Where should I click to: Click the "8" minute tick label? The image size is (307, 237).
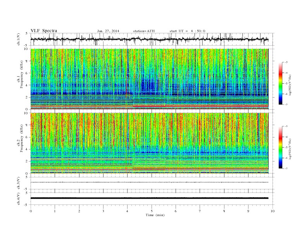pos(224,211)
